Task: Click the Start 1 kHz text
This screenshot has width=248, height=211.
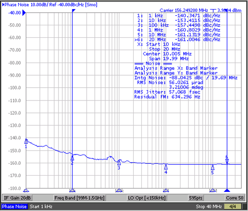Action: tap(41, 207)
